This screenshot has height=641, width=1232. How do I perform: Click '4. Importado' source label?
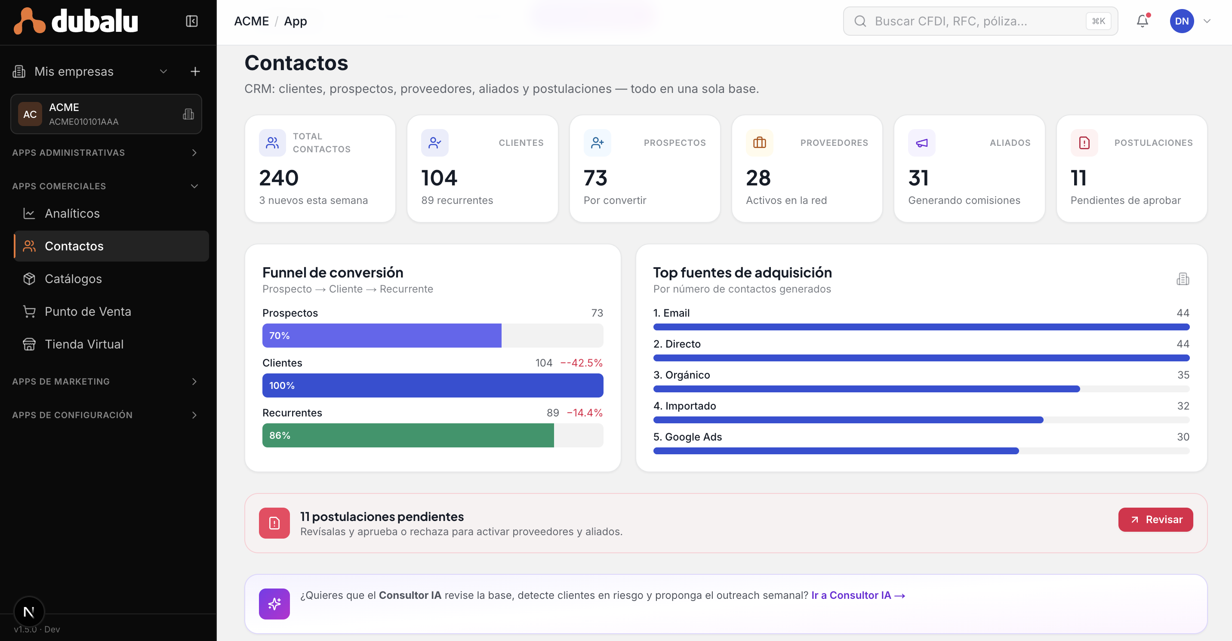pos(684,406)
